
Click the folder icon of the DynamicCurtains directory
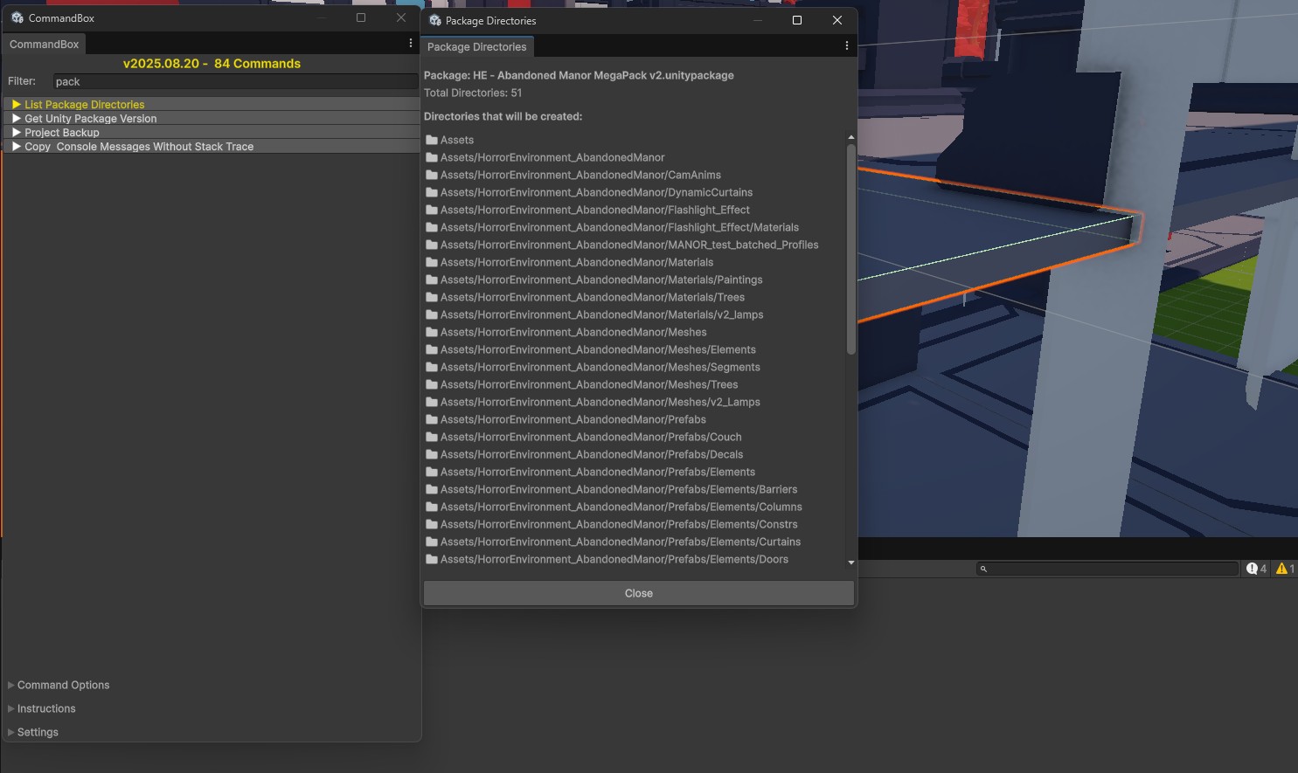[431, 192]
